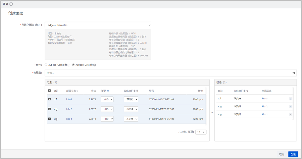Click the search magnifier icon in 物理盘 field

coord(294,73)
